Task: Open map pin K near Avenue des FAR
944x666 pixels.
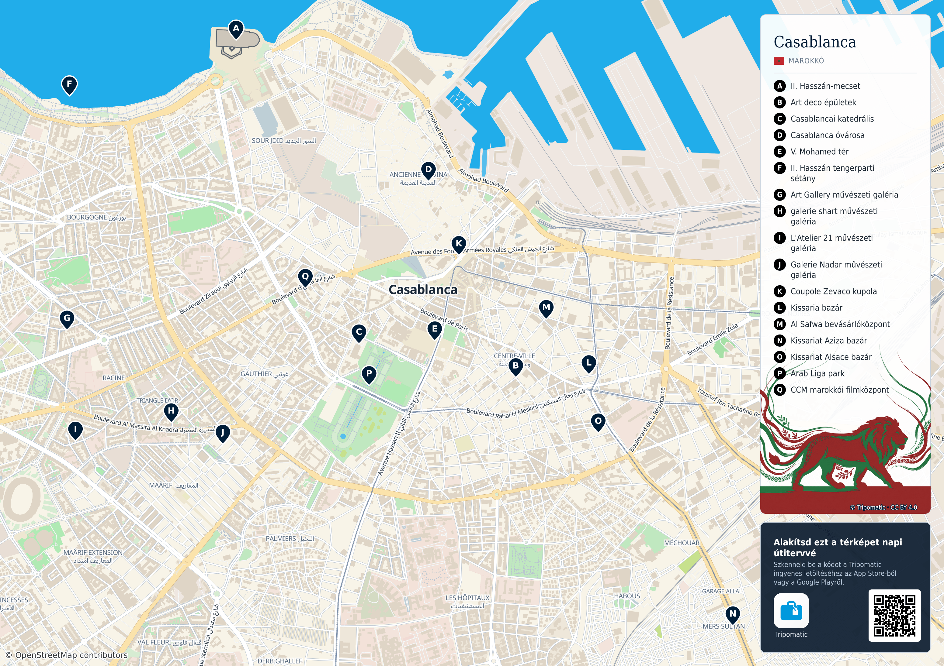Action: pyautogui.click(x=459, y=245)
